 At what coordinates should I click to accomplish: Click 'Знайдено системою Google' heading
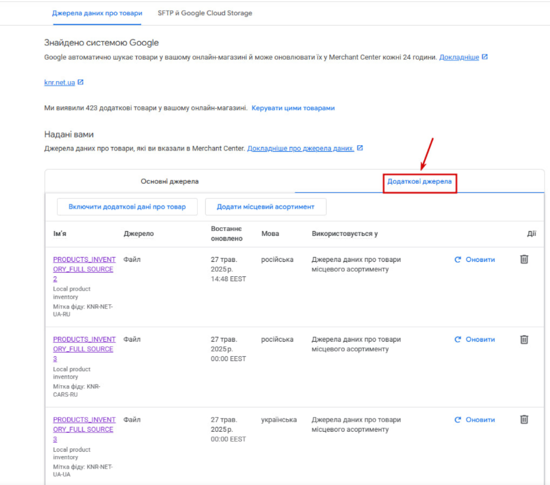[102, 43]
